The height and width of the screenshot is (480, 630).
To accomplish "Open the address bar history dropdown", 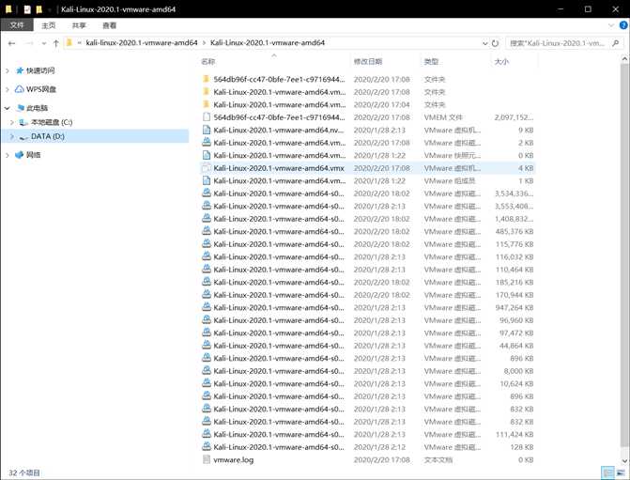I will coord(485,43).
